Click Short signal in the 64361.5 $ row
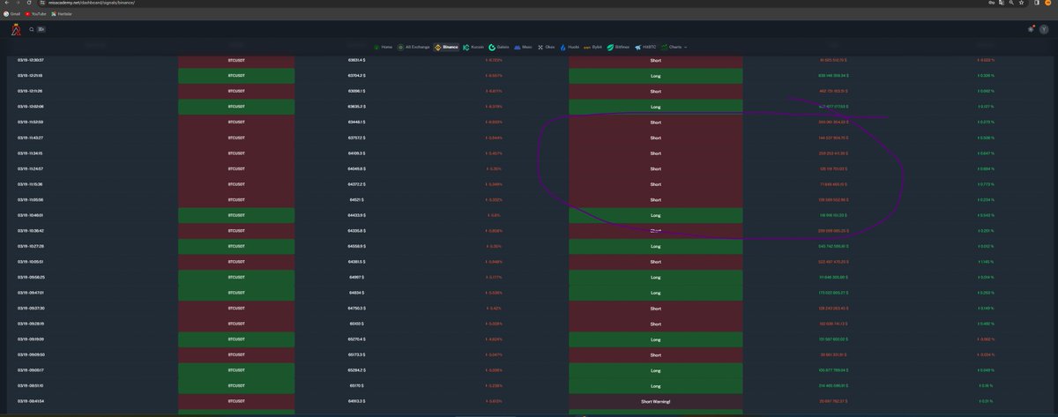This screenshot has width=1058, height=417. pos(656,261)
